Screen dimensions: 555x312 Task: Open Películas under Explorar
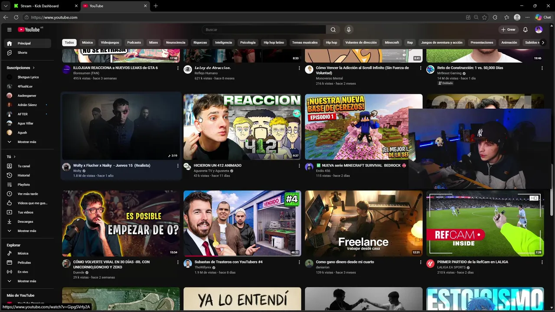(x=28, y=263)
